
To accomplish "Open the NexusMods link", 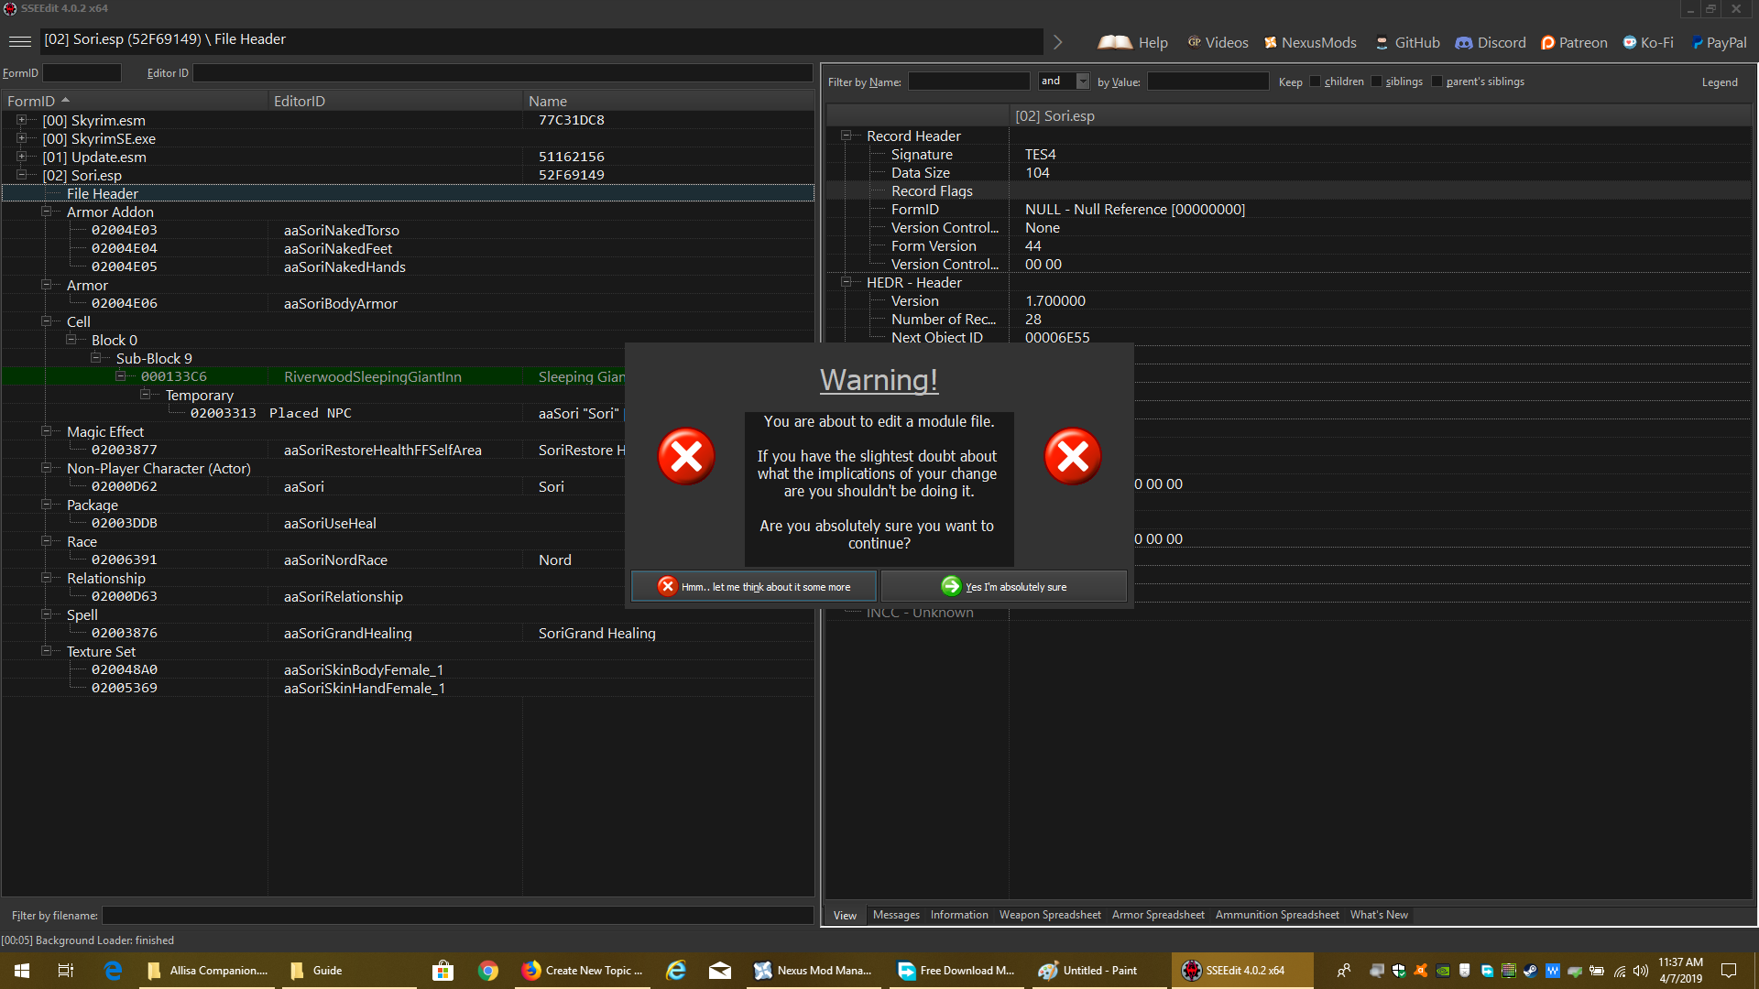I will (x=1310, y=42).
